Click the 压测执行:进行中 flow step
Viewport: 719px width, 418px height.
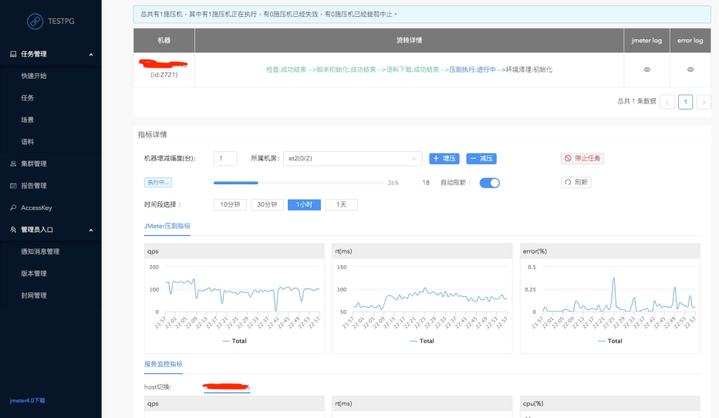(472, 69)
